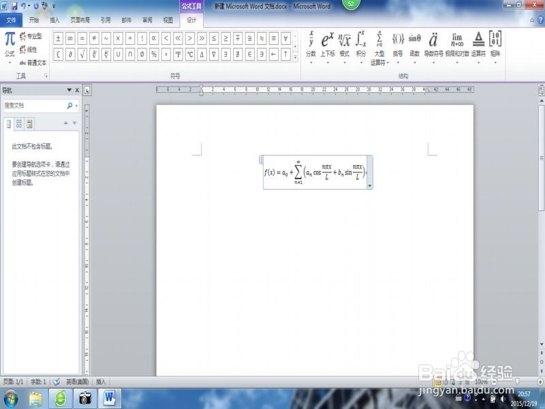Expand the symbols gallery with More arrow
Viewport: 545px width, 409px height.
[x=295, y=57]
